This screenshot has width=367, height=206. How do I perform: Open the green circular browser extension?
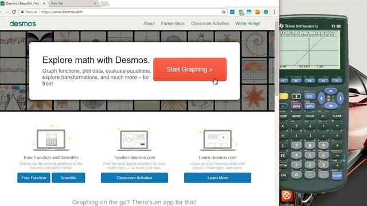(x=266, y=11)
